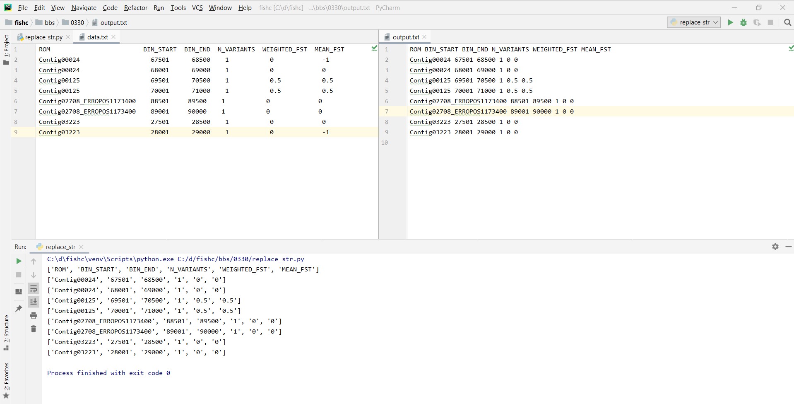
Task: Click the PyCharm logo in title bar
Action: [x=7, y=7]
